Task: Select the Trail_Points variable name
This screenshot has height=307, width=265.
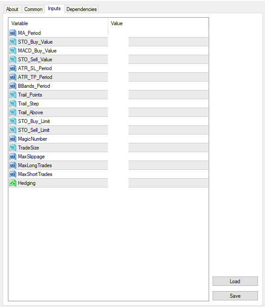Action: (x=30, y=95)
